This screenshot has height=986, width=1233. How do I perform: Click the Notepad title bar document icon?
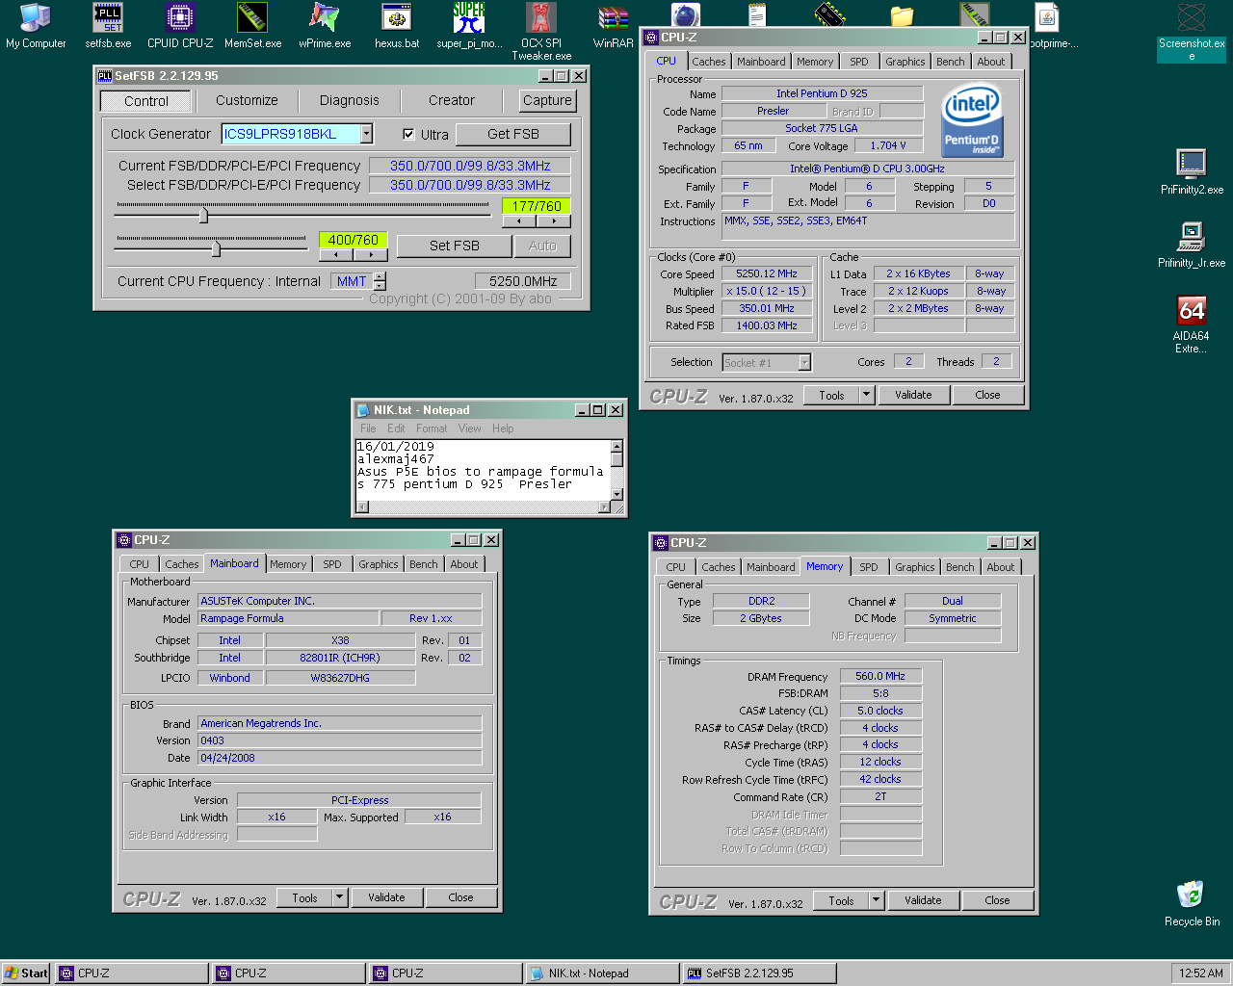(x=363, y=410)
